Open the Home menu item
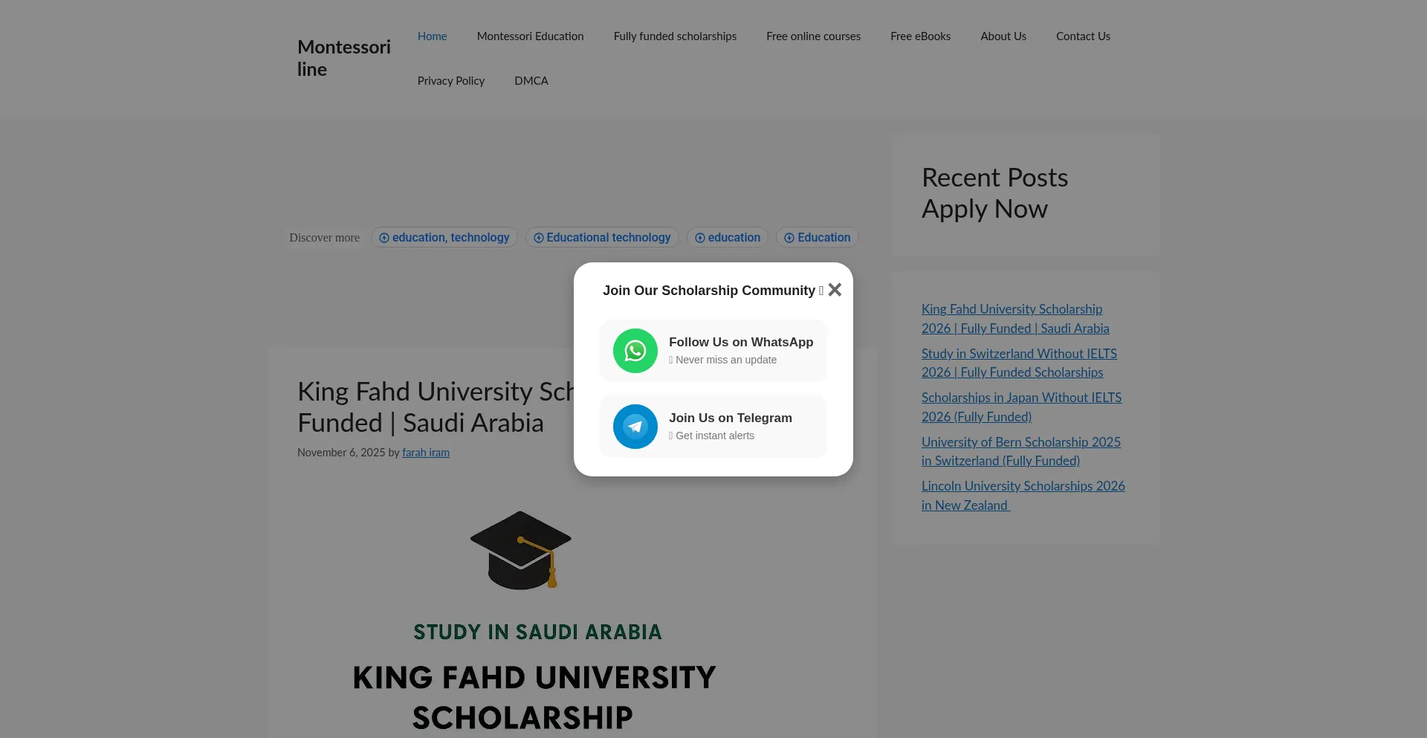The width and height of the screenshot is (1427, 738). (x=432, y=36)
